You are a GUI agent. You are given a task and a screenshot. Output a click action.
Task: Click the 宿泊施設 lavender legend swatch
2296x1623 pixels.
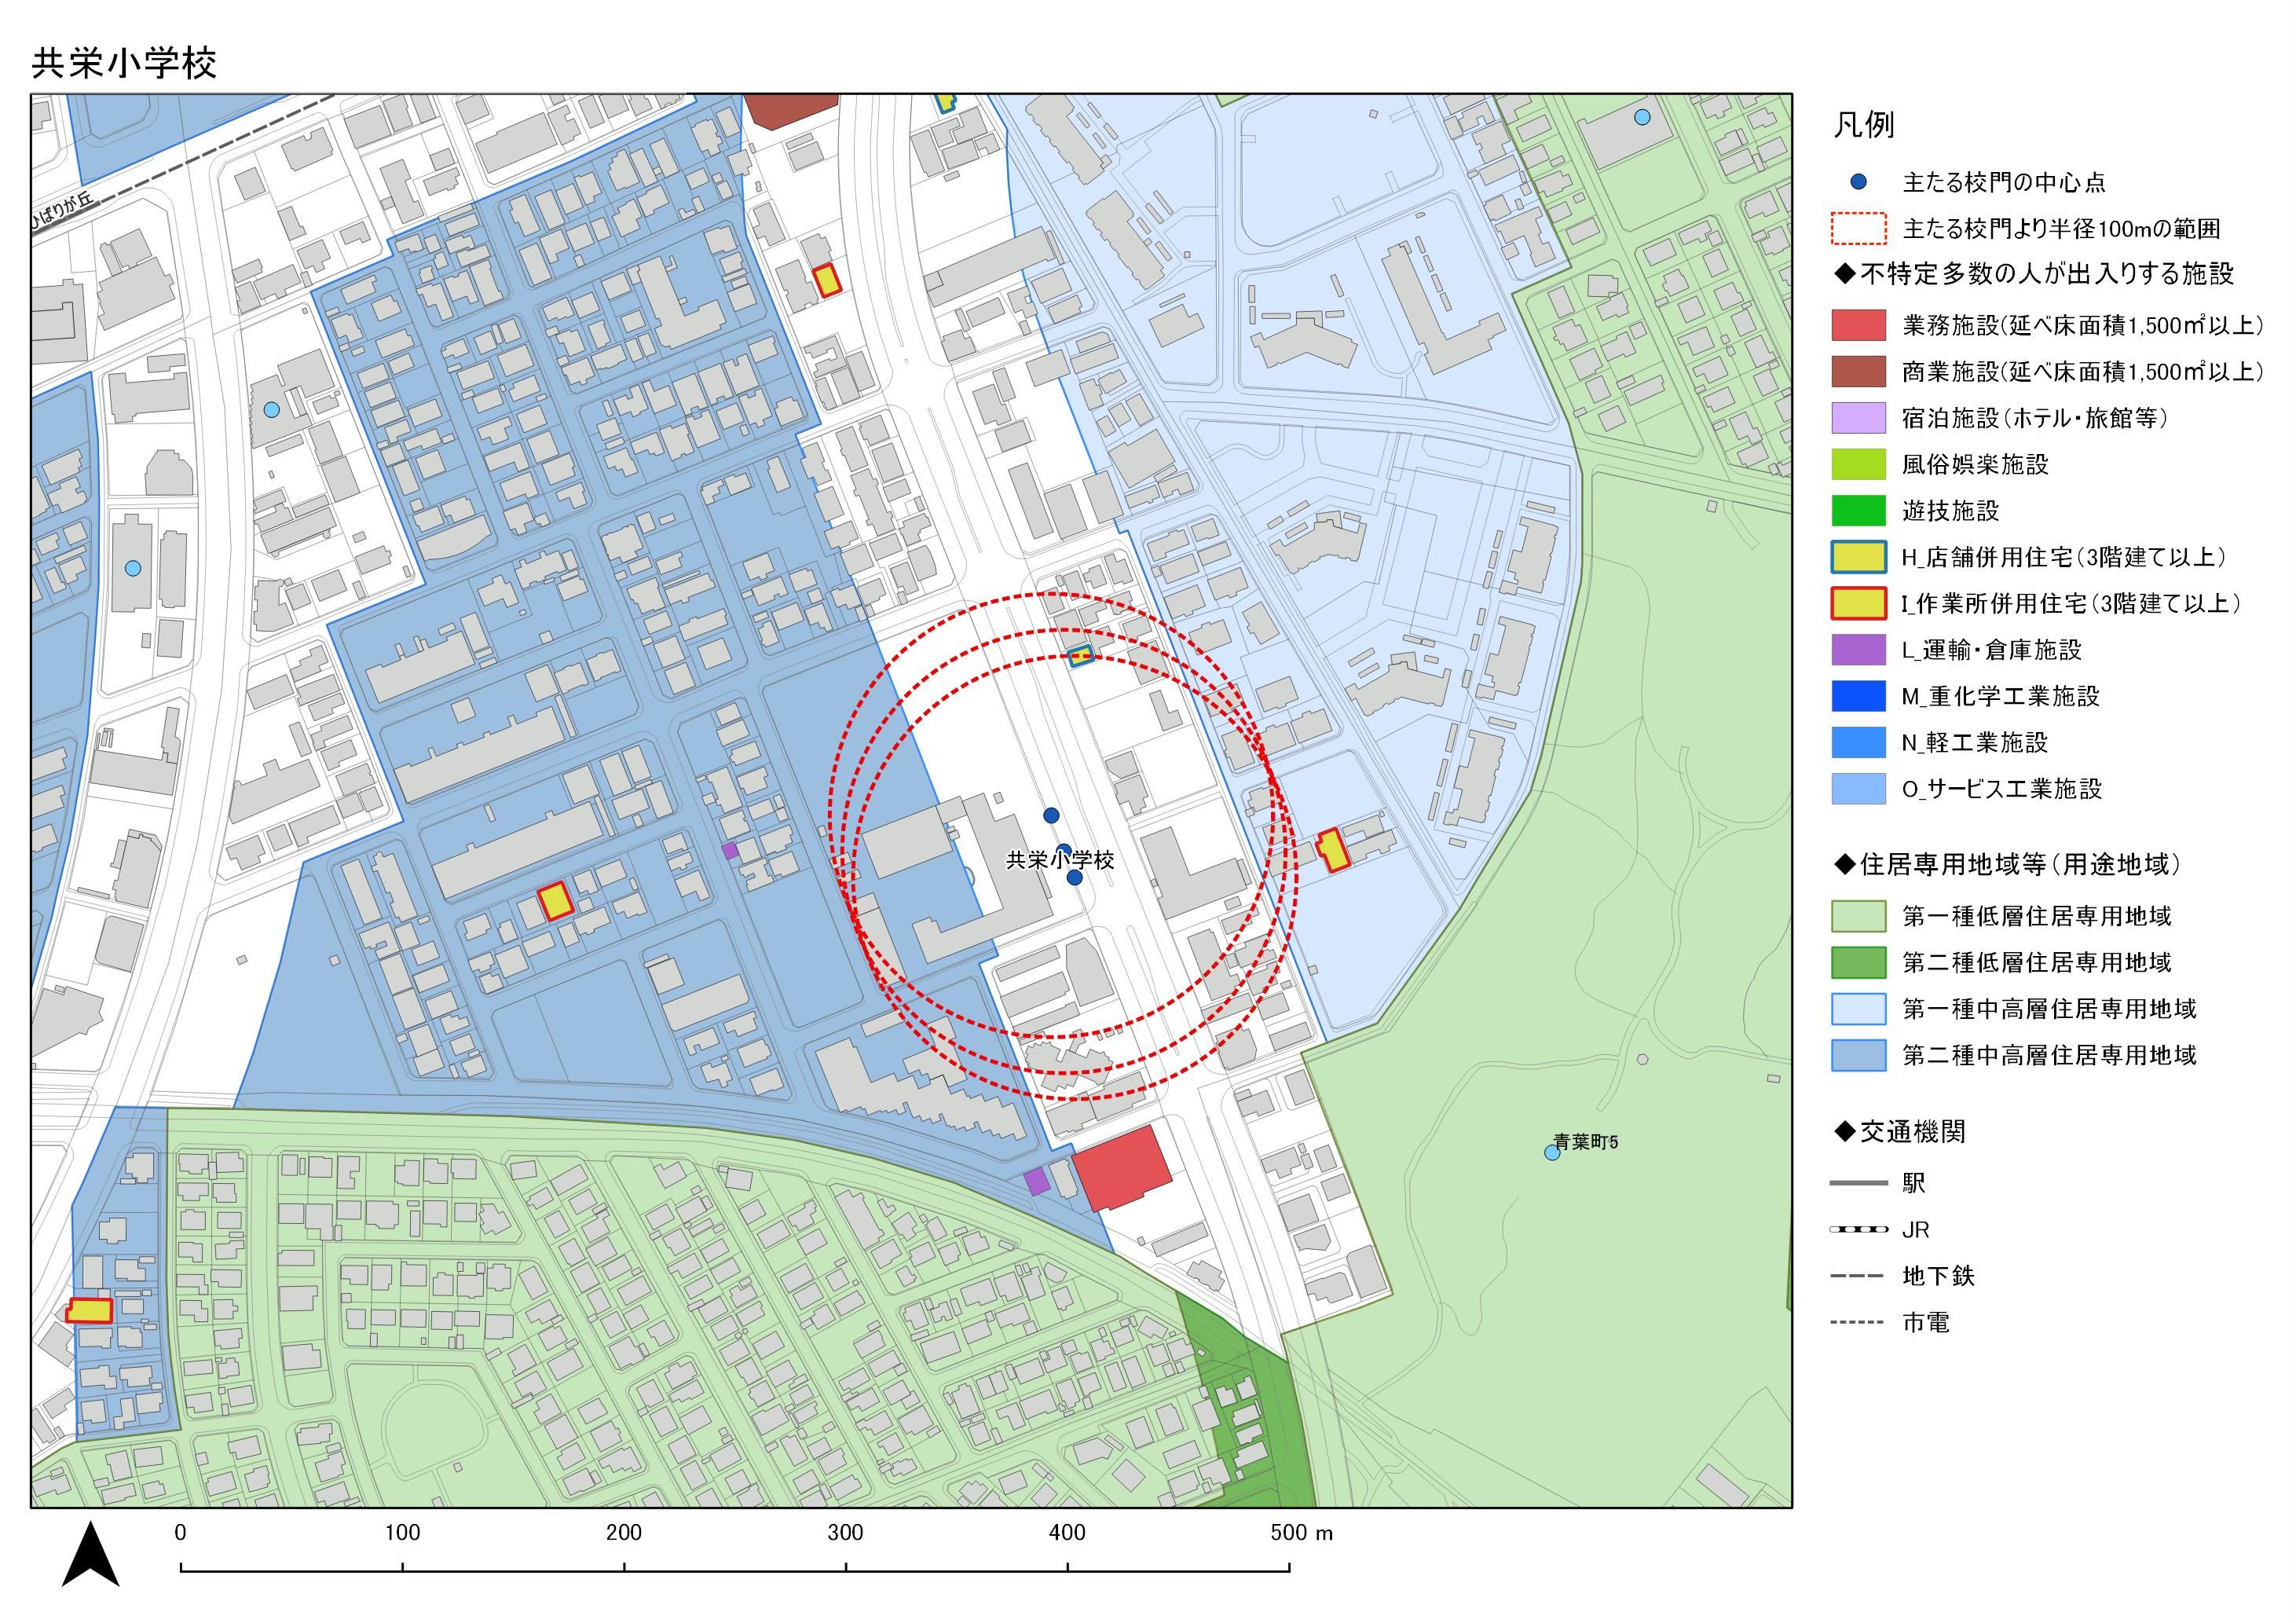point(1858,418)
